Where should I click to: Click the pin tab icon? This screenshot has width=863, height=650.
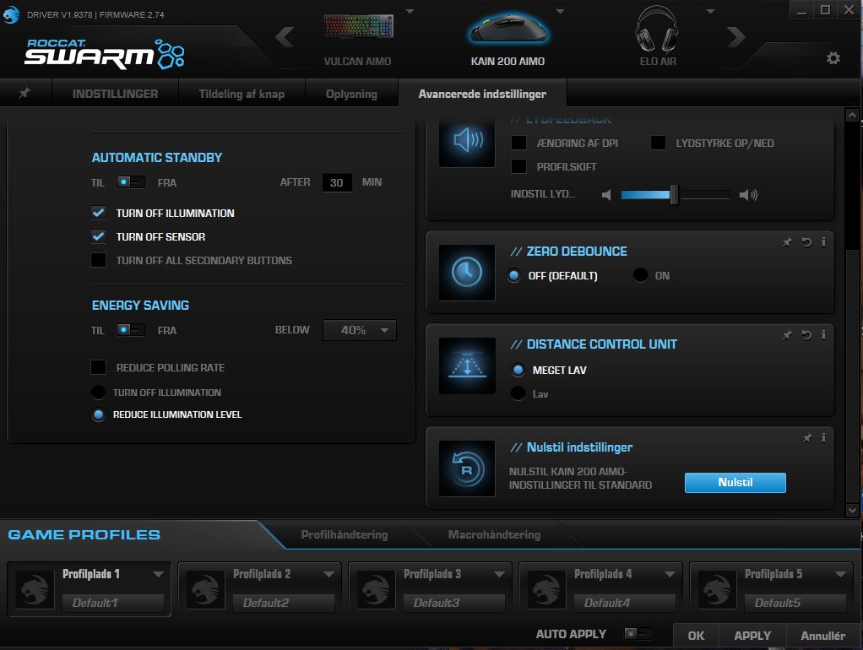[24, 93]
